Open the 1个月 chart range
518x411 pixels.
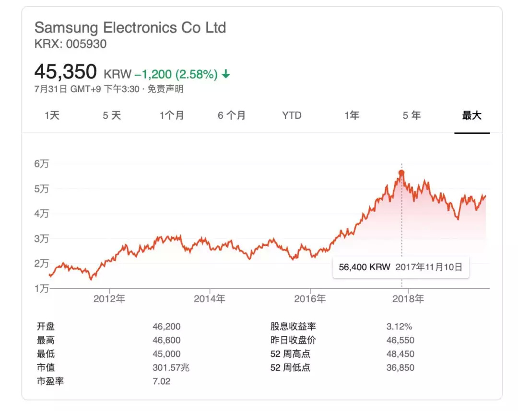coord(172,115)
